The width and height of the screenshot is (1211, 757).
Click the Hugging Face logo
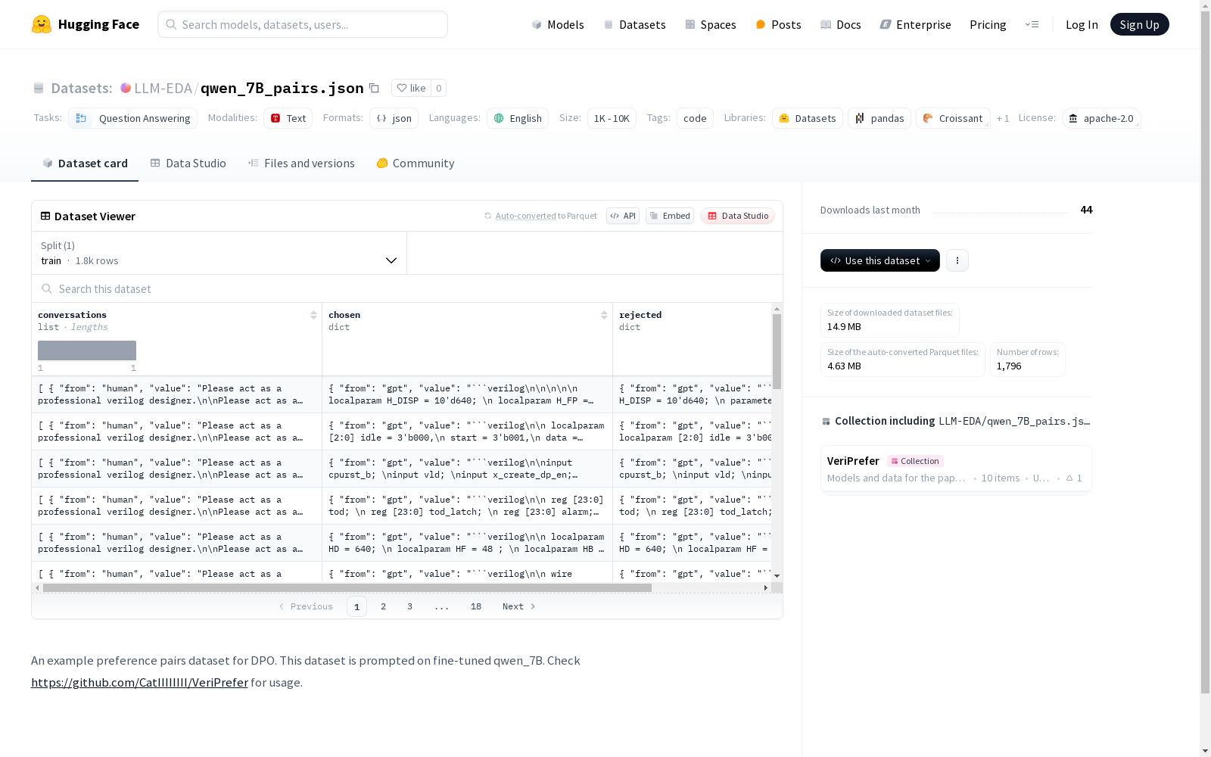pos(85,24)
